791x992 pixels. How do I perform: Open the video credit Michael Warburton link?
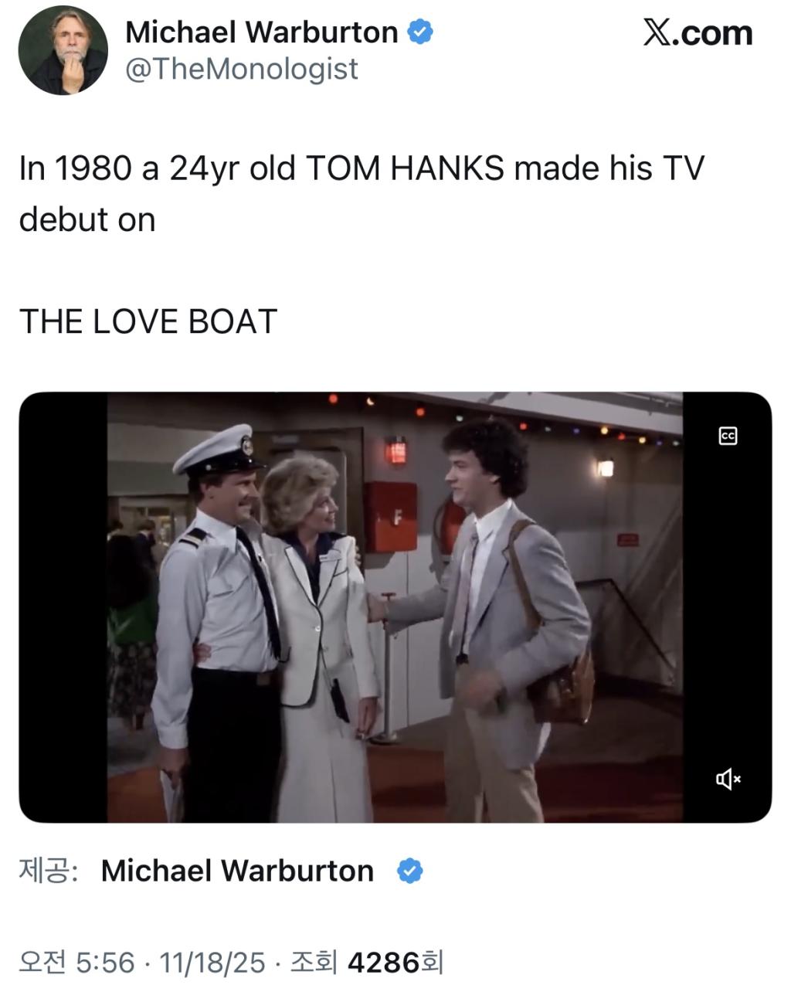237,871
